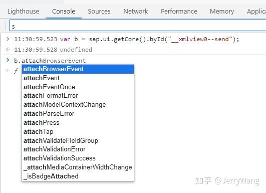This screenshot has height=193, width=266.
Task: Pick attachEvent suggestion
Action: (x=78, y=78)
